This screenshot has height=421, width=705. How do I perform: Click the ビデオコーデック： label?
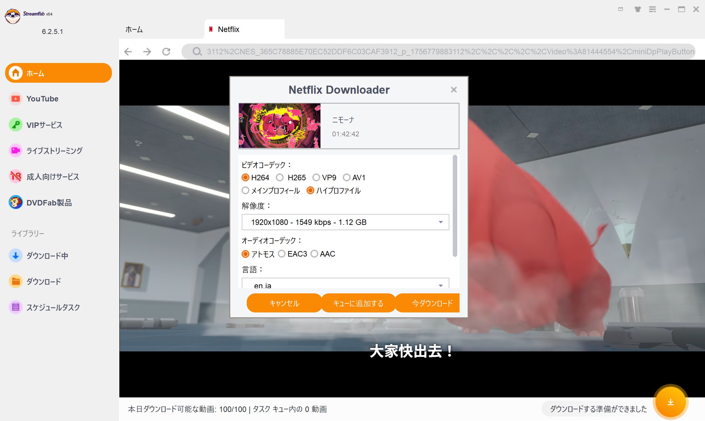tap(267, 165)
